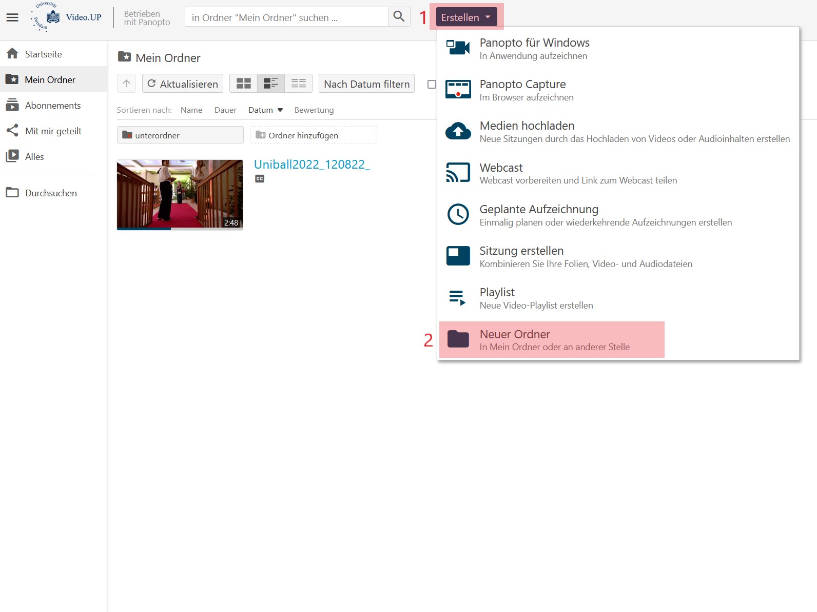
Task: Open the hamburger navigation menu
Action: 12,17
